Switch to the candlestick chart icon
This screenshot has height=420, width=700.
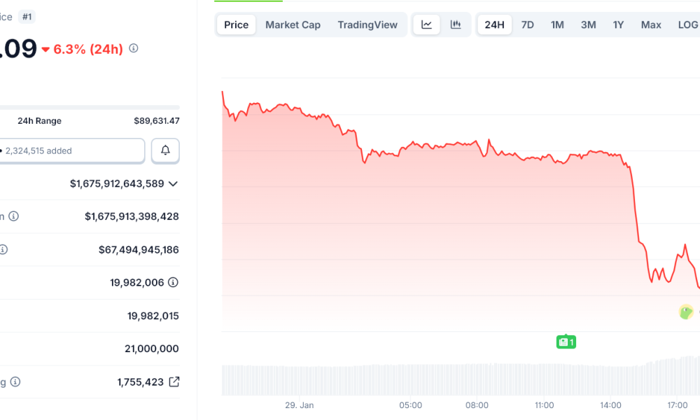tap(456, 24)
